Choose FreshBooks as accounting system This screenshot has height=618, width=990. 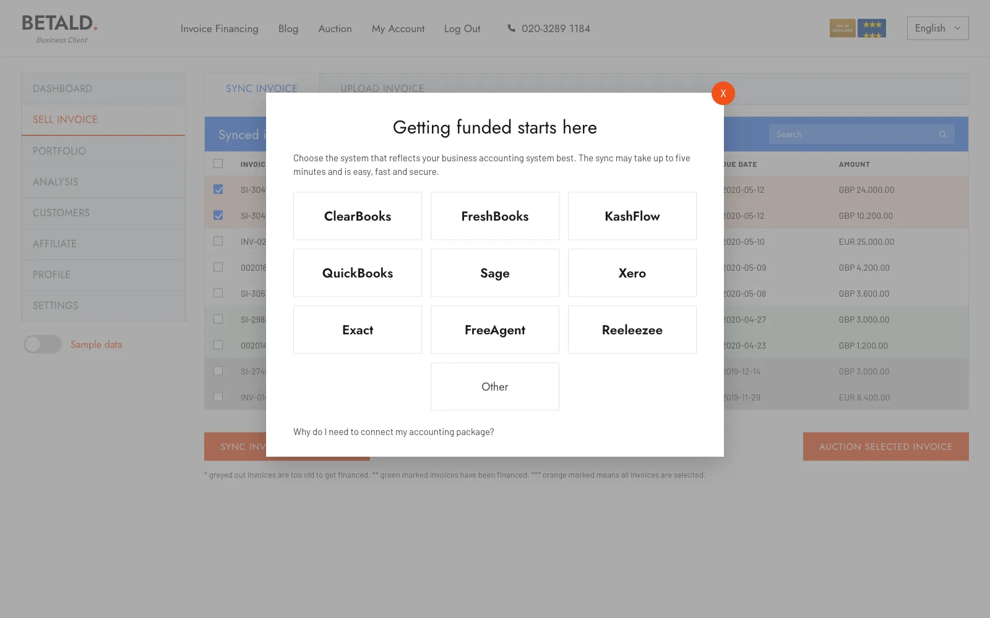click(x=495, y=216)
